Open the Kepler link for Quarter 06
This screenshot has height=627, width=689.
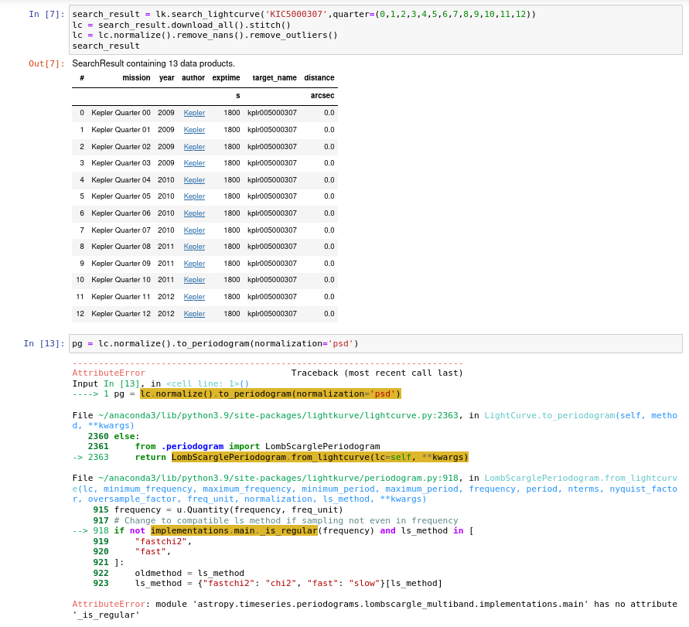point(194,213)
